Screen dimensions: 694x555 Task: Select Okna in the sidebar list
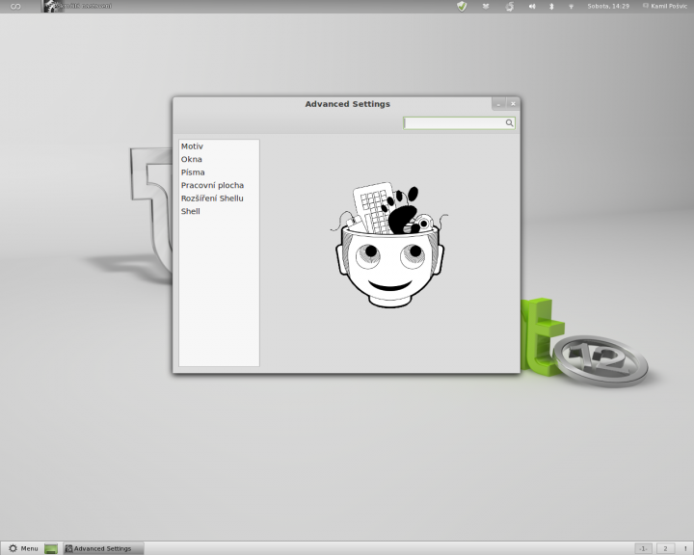coord(219,159)
